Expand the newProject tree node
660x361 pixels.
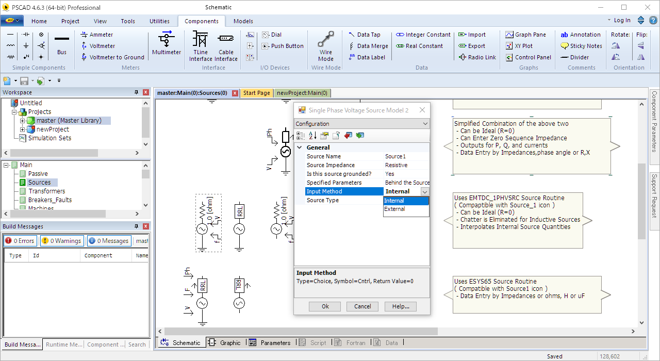[22, 129]
